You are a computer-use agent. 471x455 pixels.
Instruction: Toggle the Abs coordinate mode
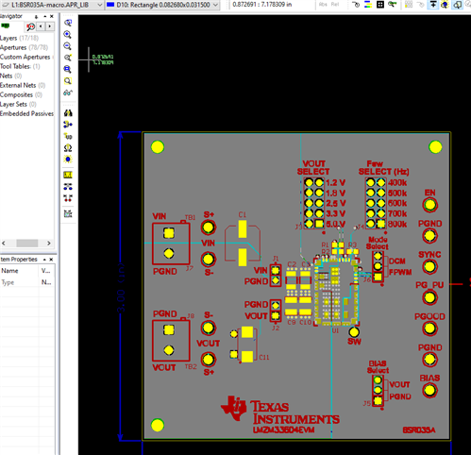(323, 5)
